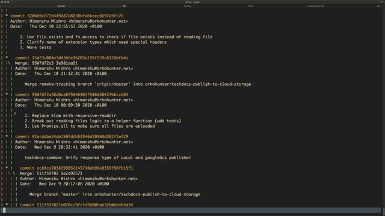Click commit hash starting with 320bb9c
This screenshot has width=385, height=216.
[x=75, y=16]
